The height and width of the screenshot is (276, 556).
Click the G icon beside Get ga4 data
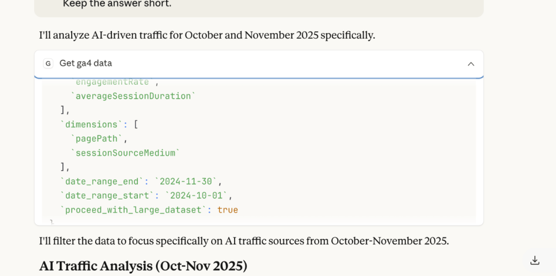48,64
